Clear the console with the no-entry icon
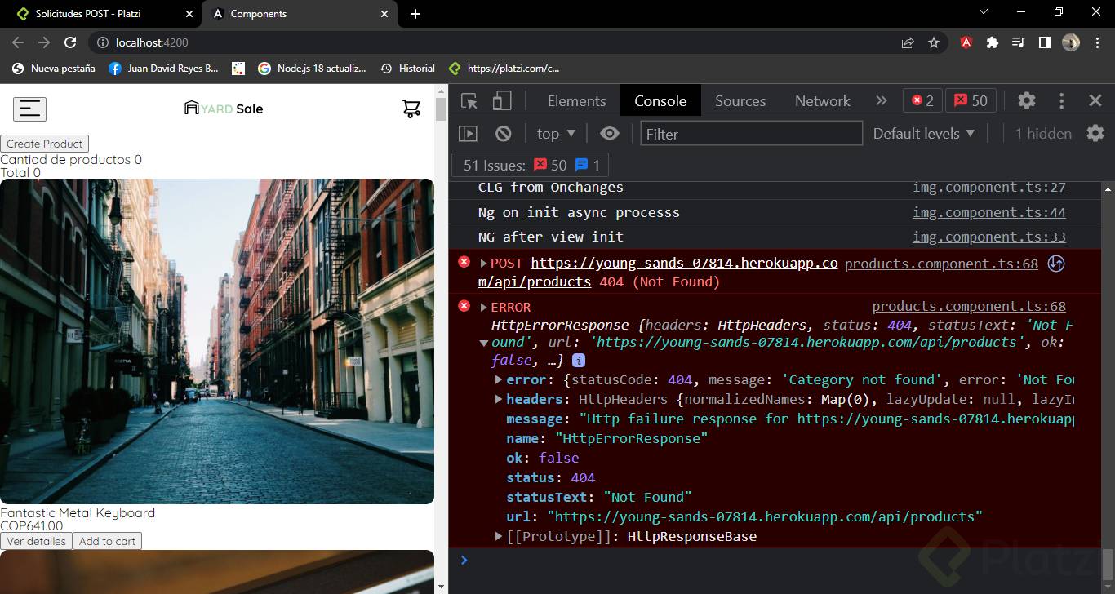 pos(503,133)
